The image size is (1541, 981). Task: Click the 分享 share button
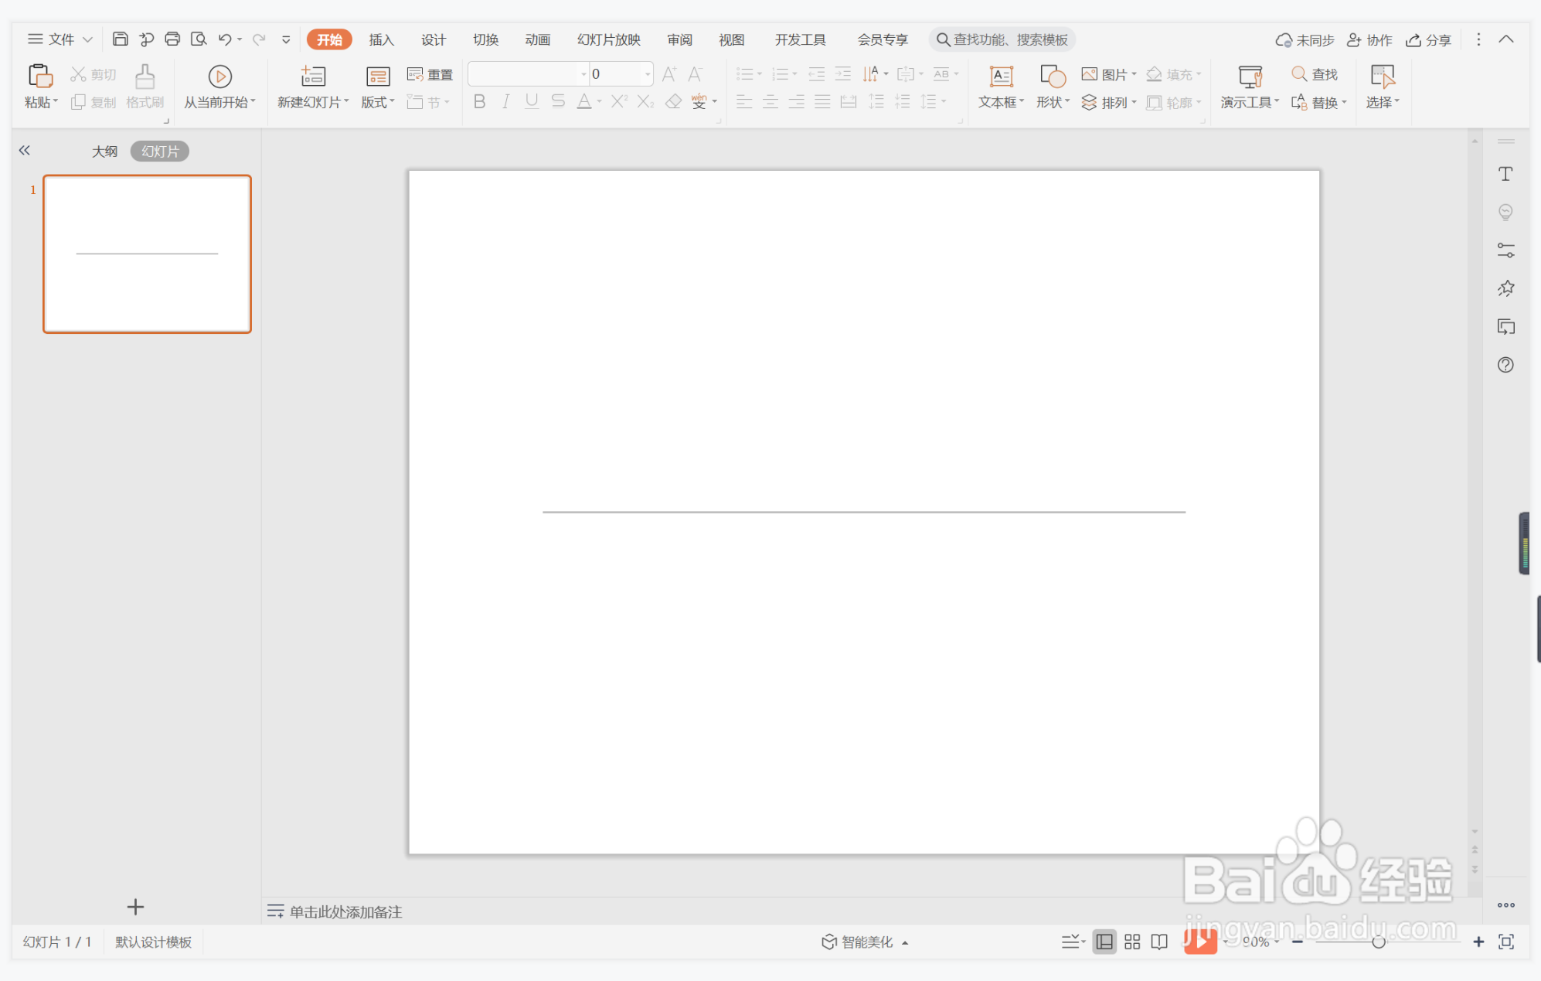[x=1428, y=39]
